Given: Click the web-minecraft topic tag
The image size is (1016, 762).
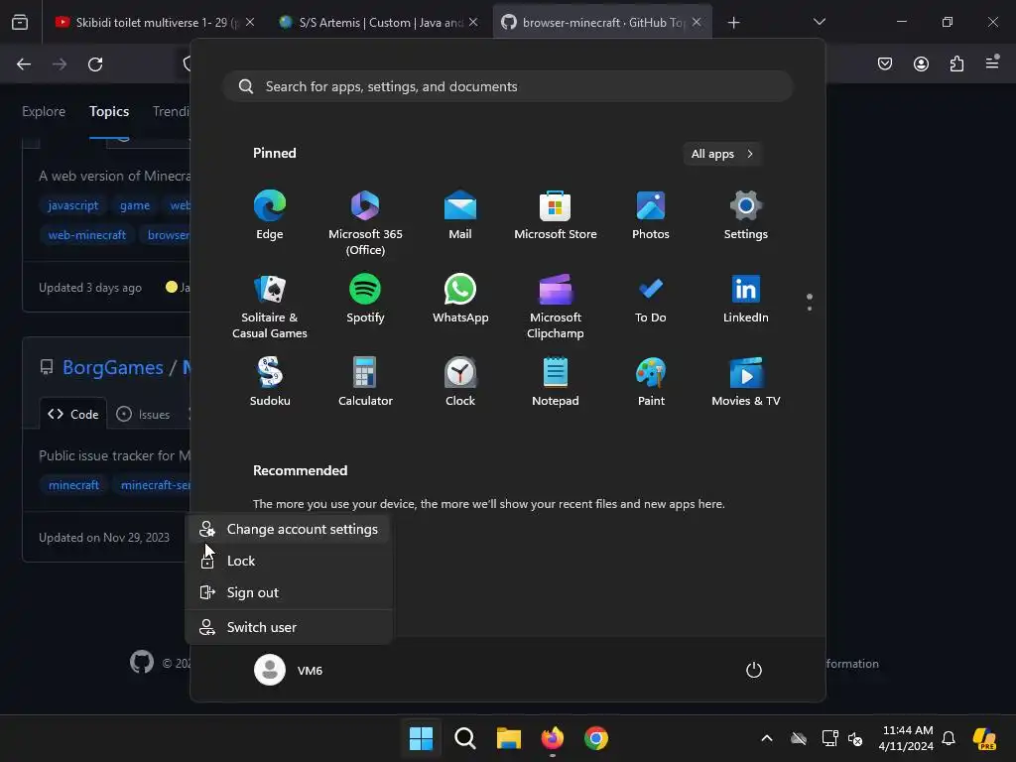Looking at the screenshot, I should pos(87,235).
